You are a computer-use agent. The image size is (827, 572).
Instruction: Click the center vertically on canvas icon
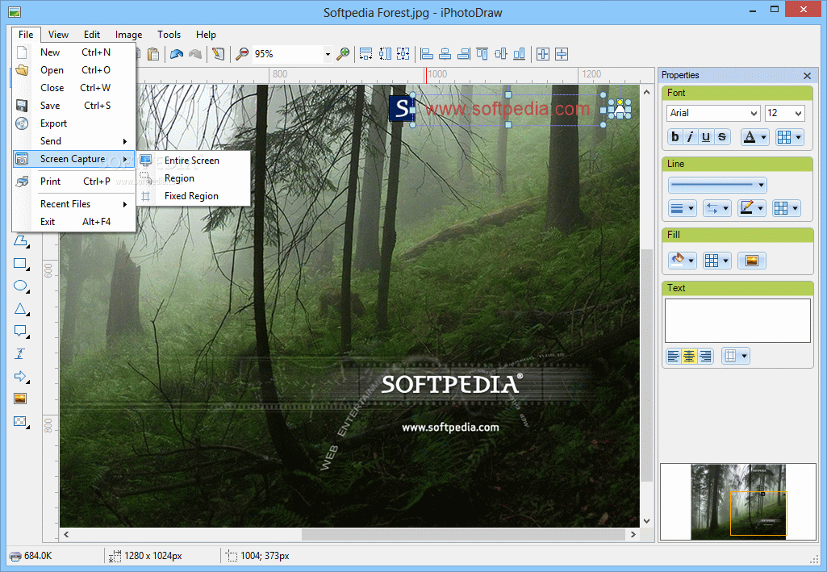coord(562,54)
